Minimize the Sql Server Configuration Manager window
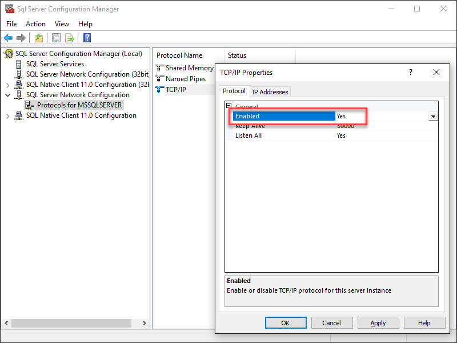 click(391, 9)
